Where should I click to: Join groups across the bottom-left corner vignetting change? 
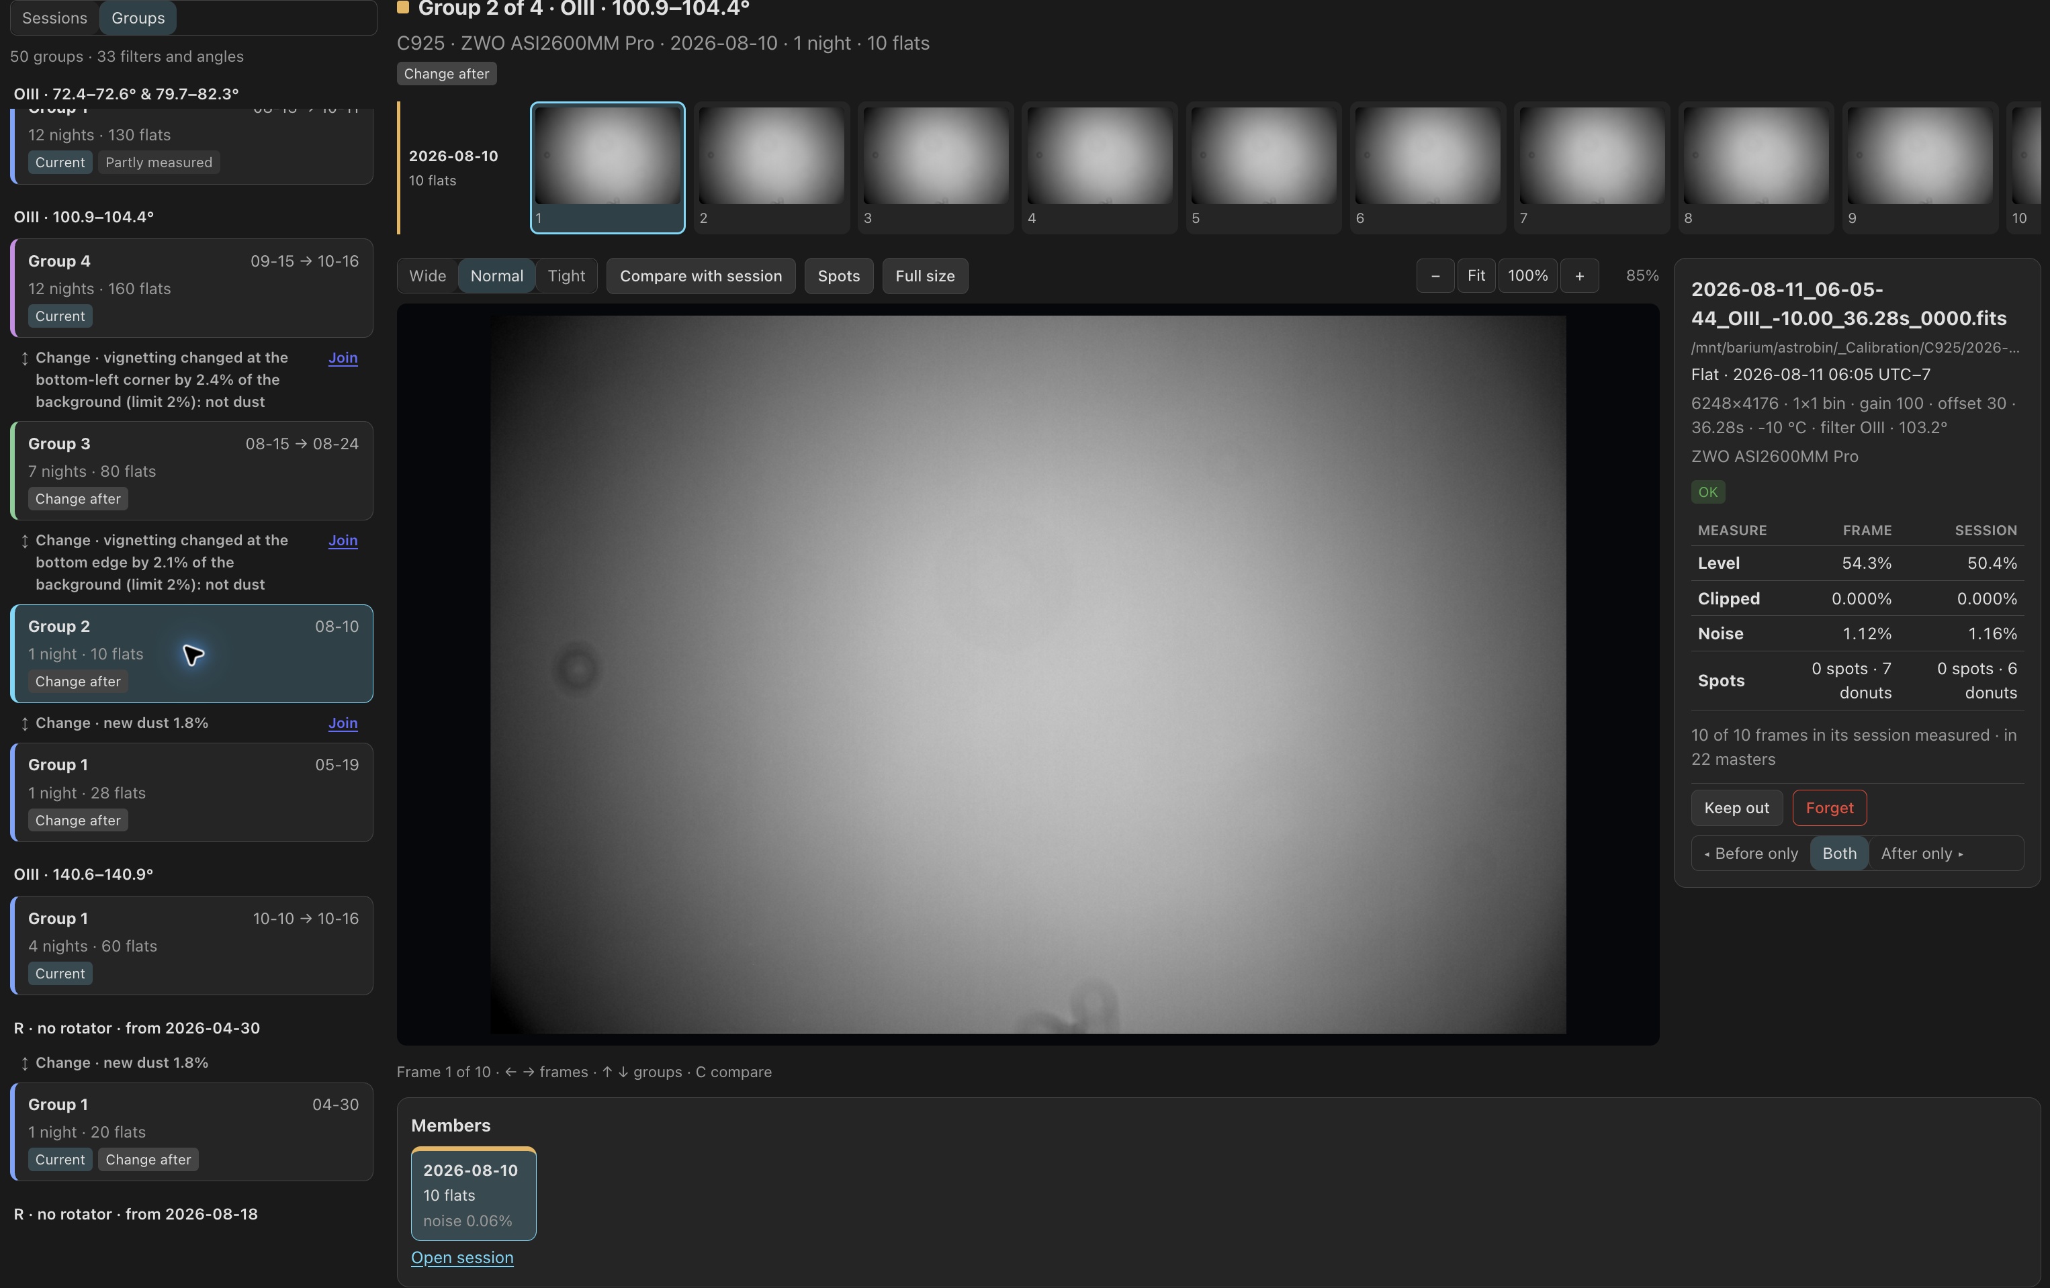point(343,357)
